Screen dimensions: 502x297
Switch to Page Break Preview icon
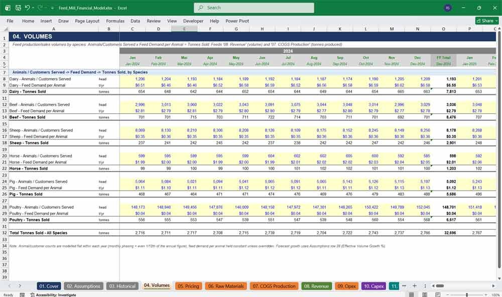pos(438,295)
